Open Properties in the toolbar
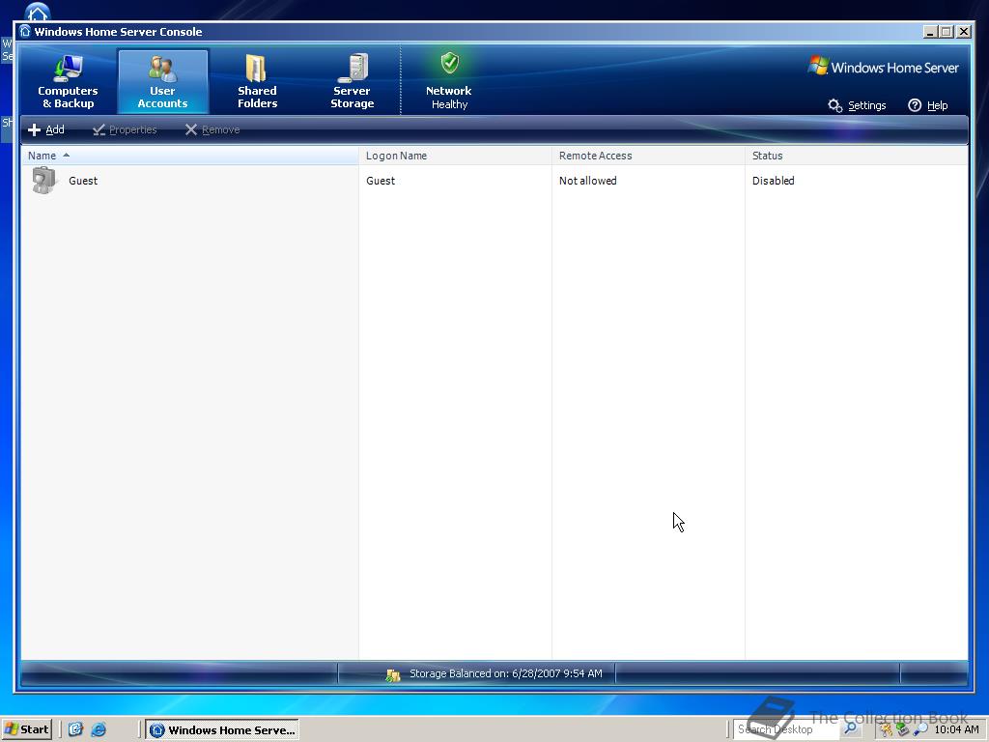This screenshot has height=742, width=989. pos(125,129)
